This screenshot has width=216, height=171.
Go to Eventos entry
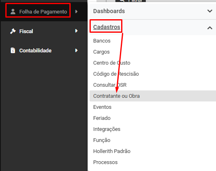(x=102, y=107)
